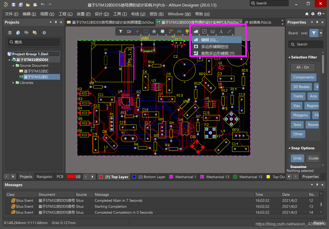Click the Mechanical 15 green swatch
Image resolution: width=329 pixels, height=229 pixels.
point(235,177)
